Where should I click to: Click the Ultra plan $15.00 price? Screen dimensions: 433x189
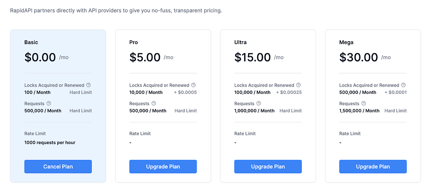[x=252, y=57]
